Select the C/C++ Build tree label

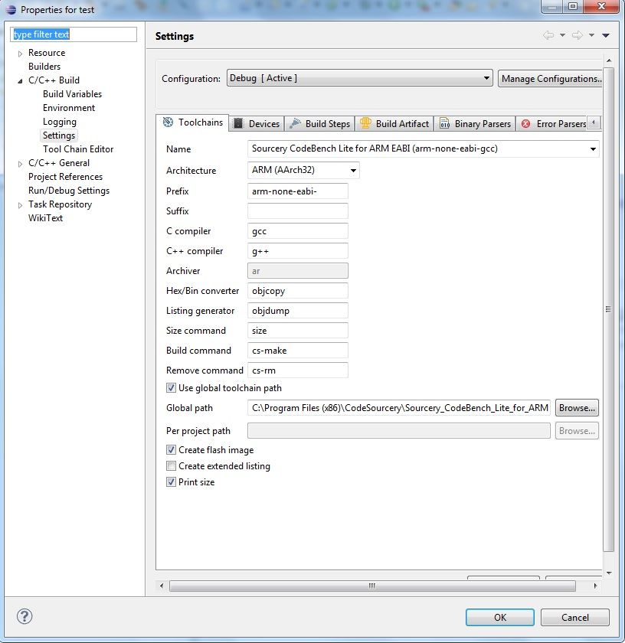54,80
